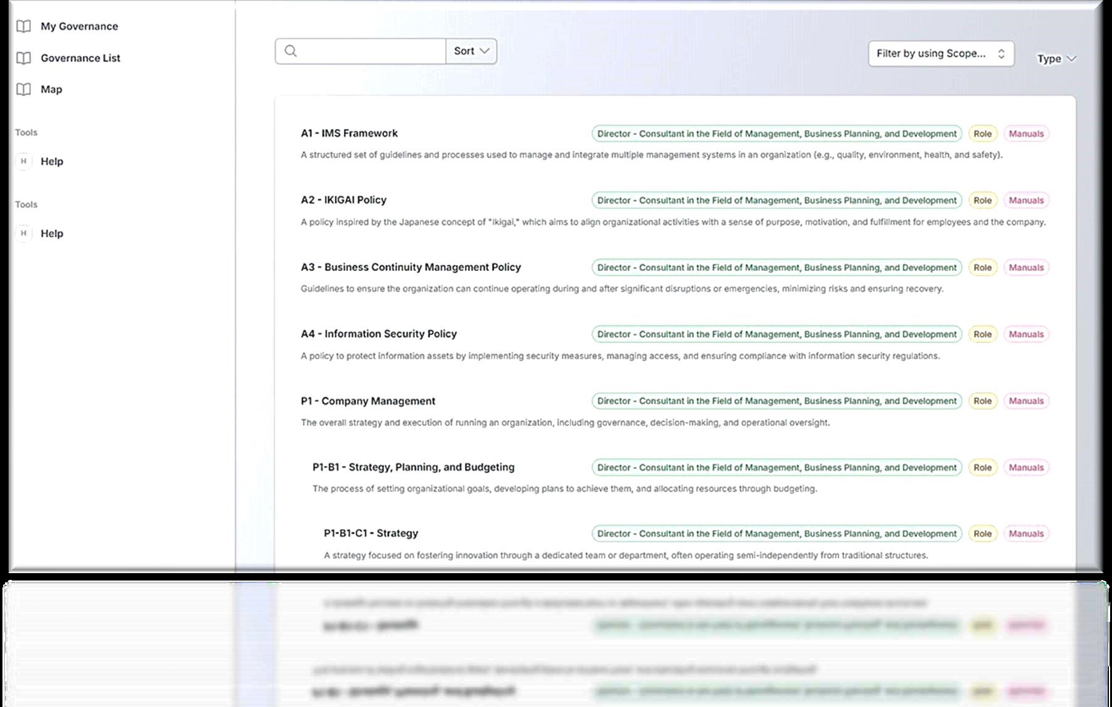The width and height of the screenshot is (1112, 707).
Task: Open A2 - IKIGAI Policy entry
Action: [343, 200]
